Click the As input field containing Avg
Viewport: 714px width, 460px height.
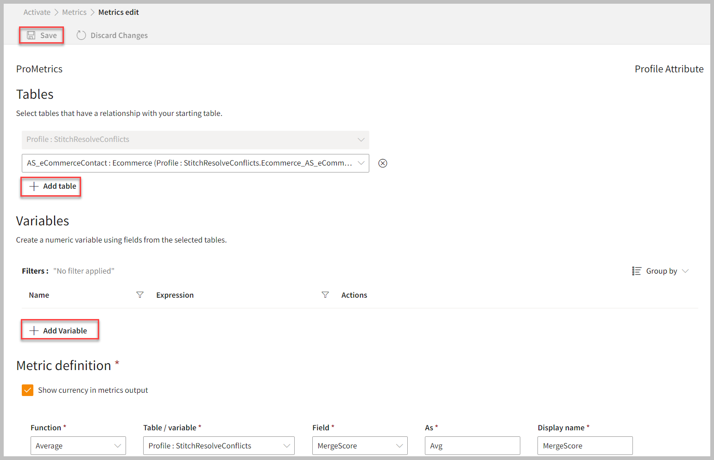pyautogui.click(x=472, y=446)
